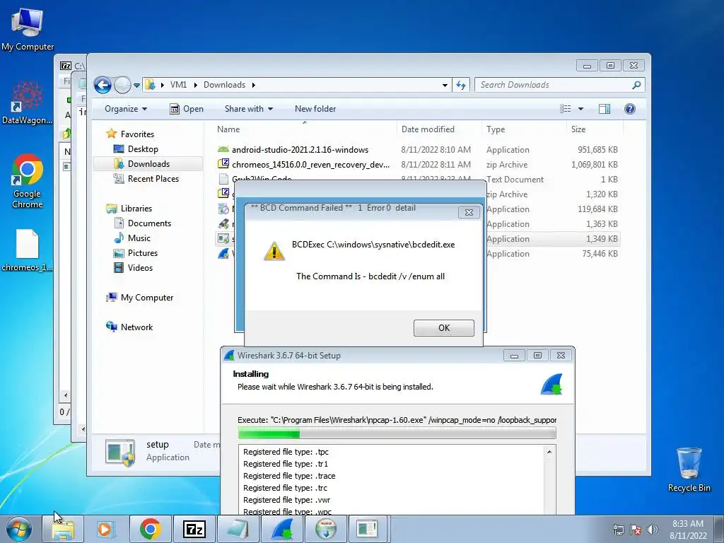This screenshot has height=543, width=724.
Task: Open My Computer desktop icon
Action: pyautogui.click(x=28, y=29)
